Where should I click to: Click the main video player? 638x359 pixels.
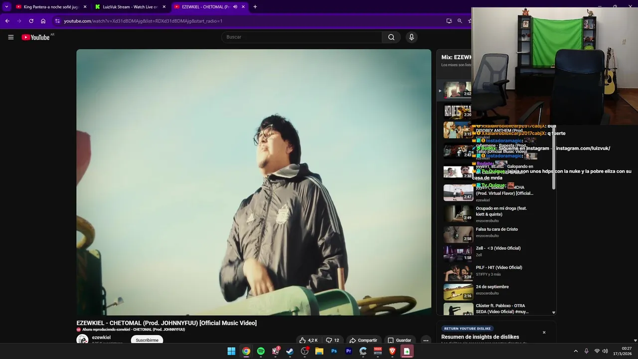point(254,182)
